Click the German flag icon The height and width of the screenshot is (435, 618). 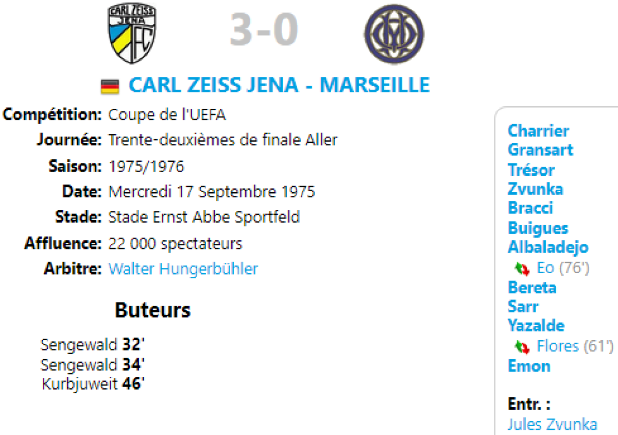[x=110, y=87]
